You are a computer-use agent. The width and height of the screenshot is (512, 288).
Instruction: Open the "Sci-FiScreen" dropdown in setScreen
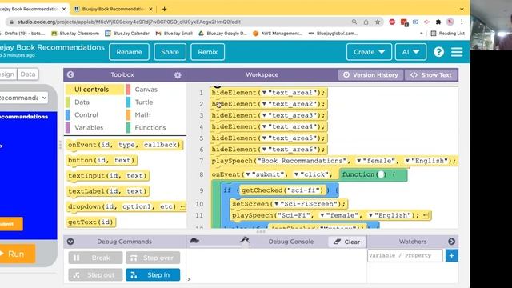tap(276, 204)
